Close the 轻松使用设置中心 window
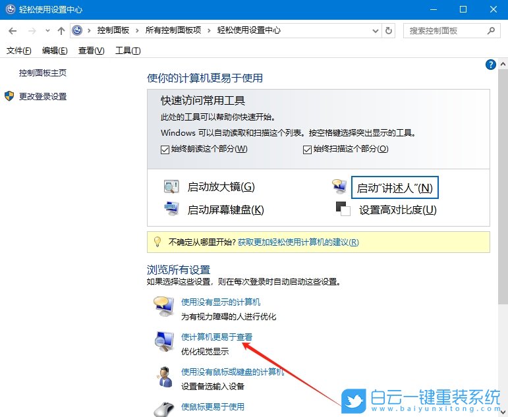 [x=493, y=9]
